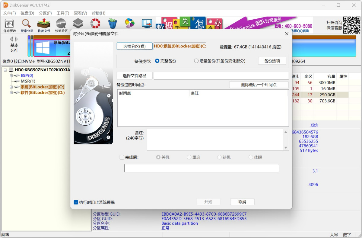The image size is (362, 238).
Task: Click the 备份选项 button
Action: click(x=272, y=61)
